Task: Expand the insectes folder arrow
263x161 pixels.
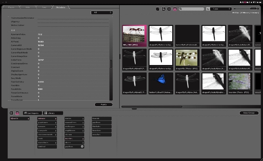Action: [x=83, y=139]
